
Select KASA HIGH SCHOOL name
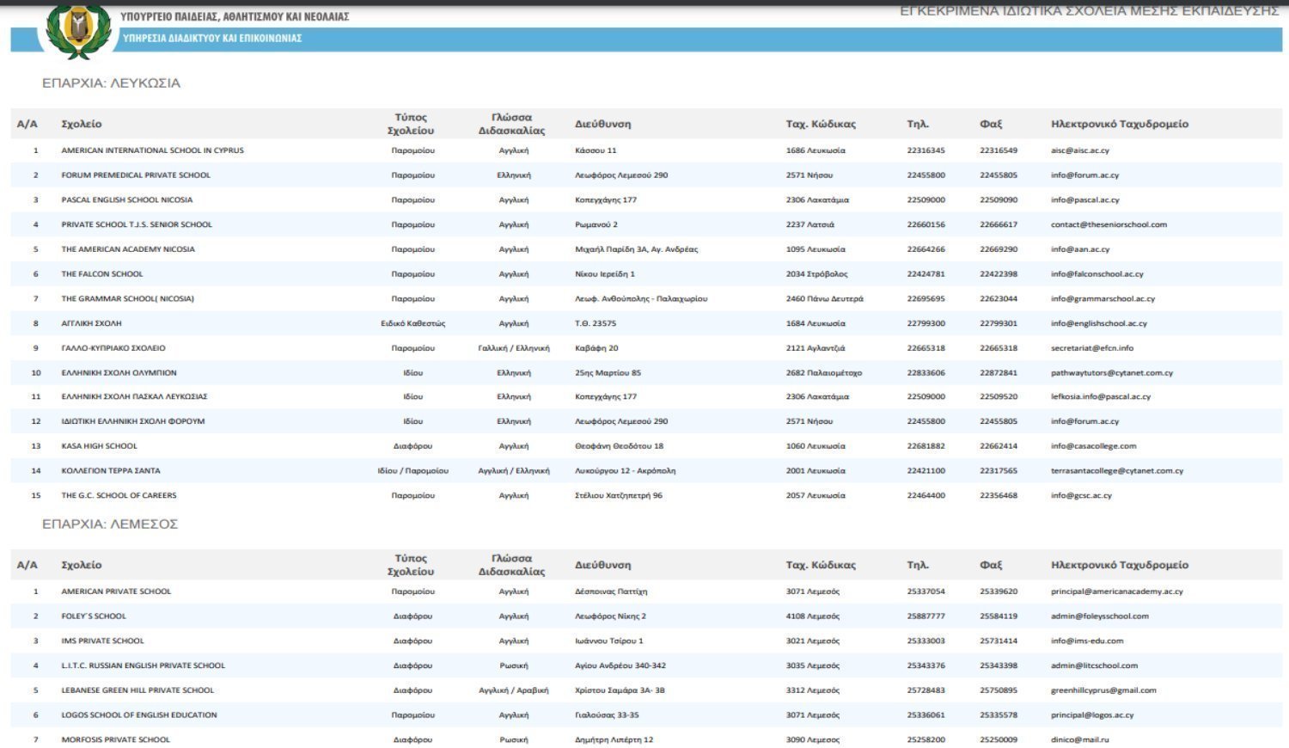(99, 446)
